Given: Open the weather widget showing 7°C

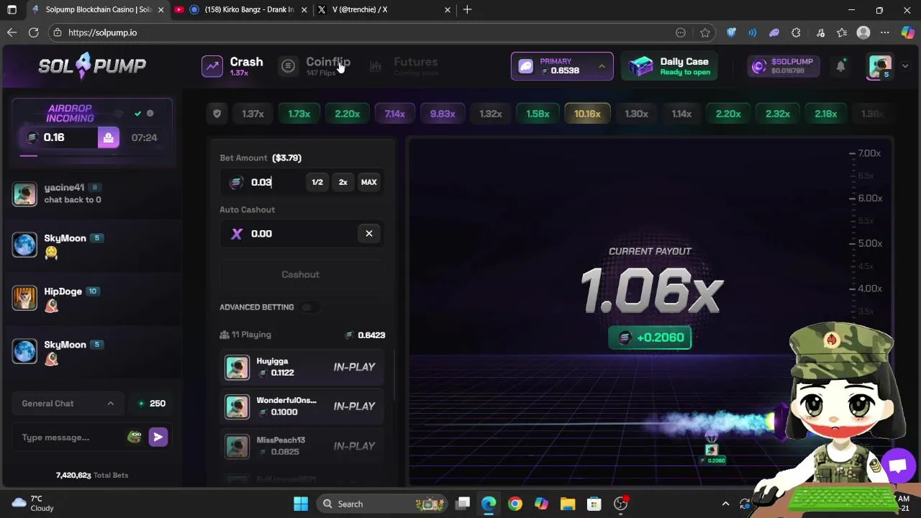Looking at the screenshot, I should (33, 503).
